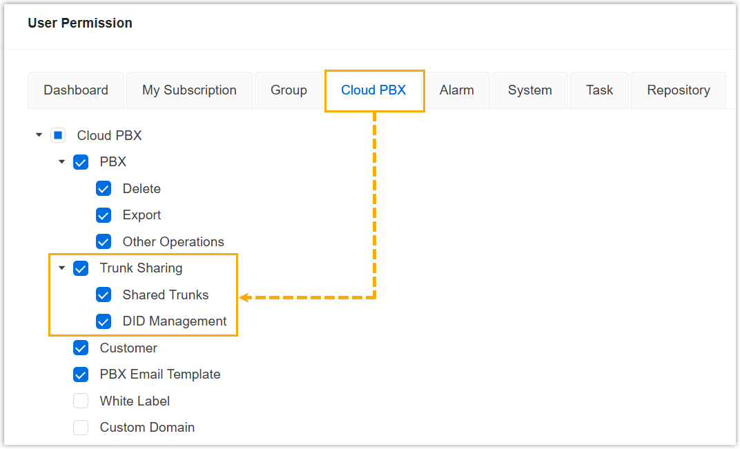740x449 pixels.
Task: Uncheck the DID Management checkbox
Action: click(104, 321)
